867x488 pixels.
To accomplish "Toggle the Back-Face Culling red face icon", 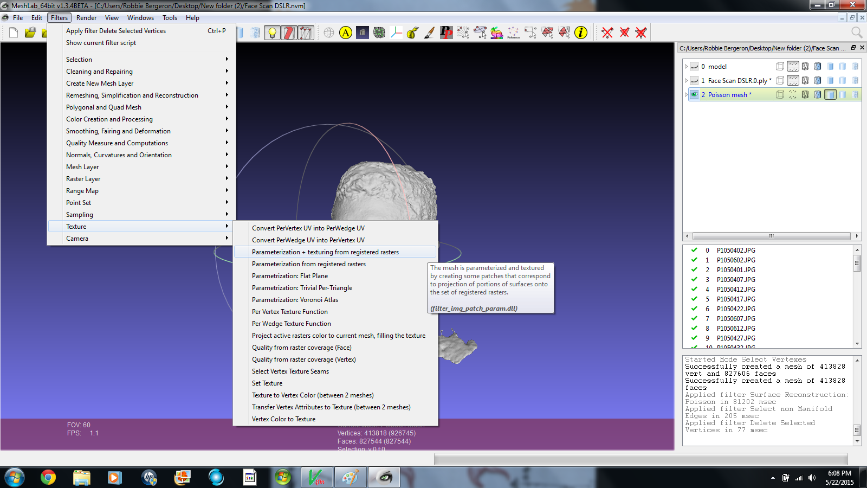I will pos(289,33).
